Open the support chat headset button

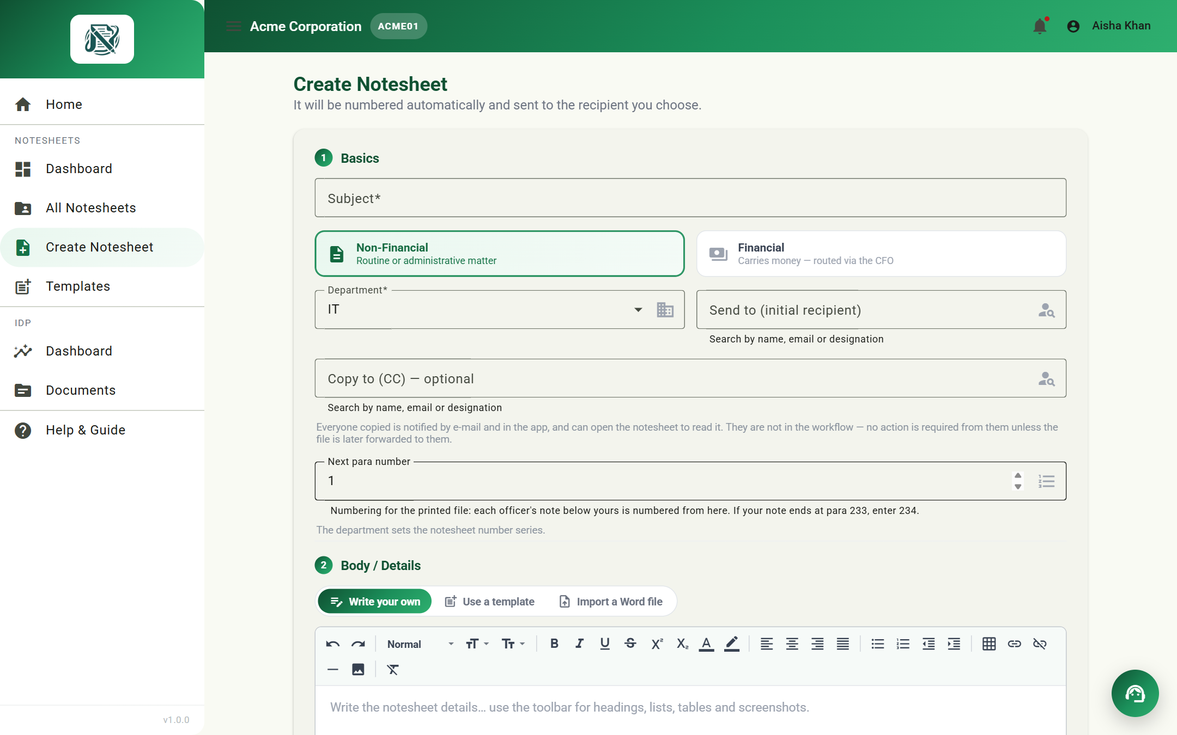[1135, 693]
